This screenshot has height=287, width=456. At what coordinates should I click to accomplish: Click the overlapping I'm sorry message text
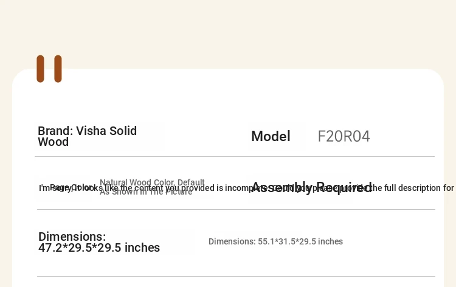tap(247, 188)
